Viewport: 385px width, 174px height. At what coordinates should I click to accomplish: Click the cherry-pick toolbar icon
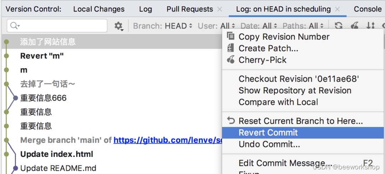point(355,26)
